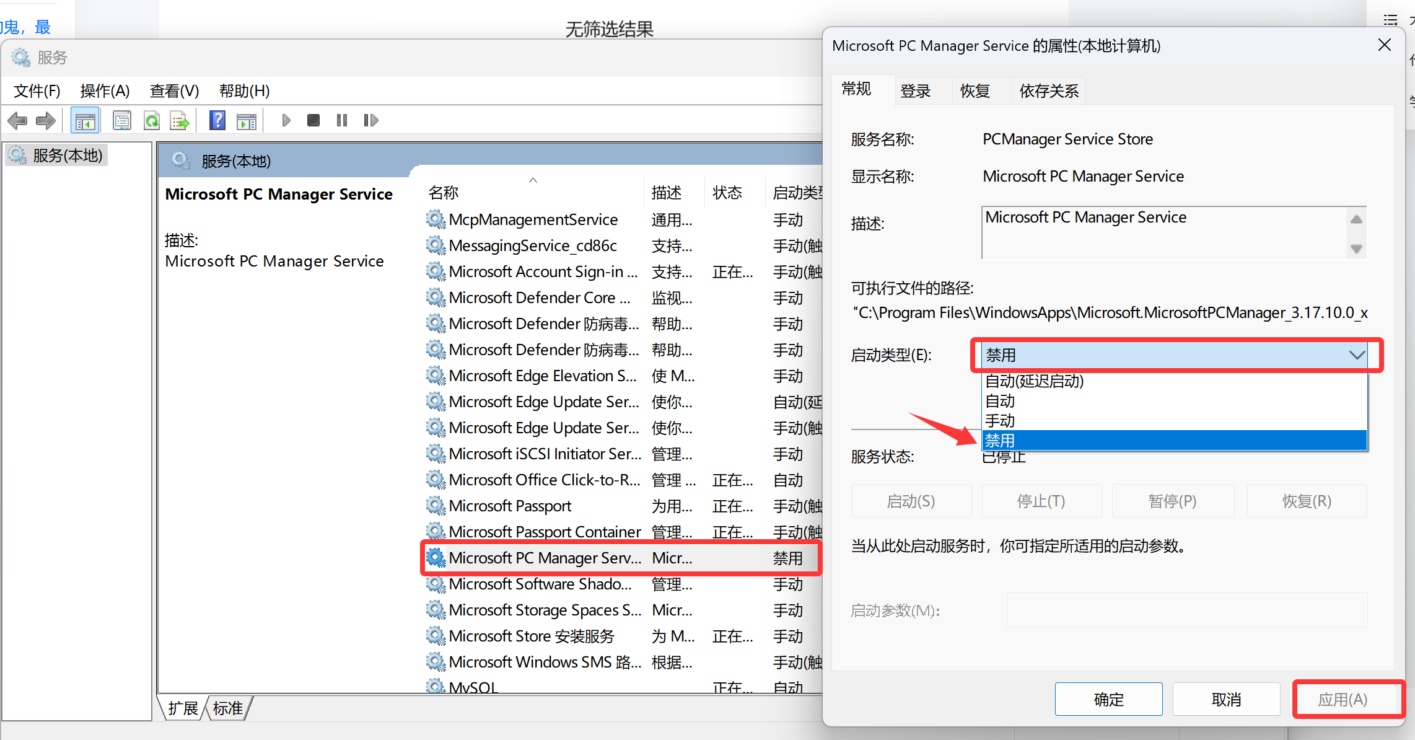Click the Back arrow toolbar icon
The height and width of the screenshot is (740, 1415).
17,120
